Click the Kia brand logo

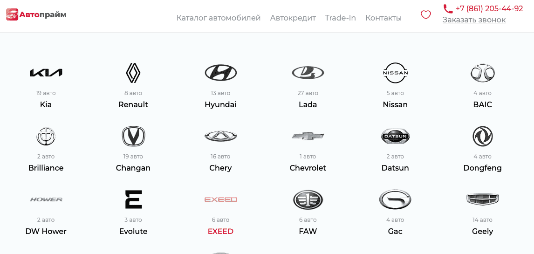(x=46, y=73)
